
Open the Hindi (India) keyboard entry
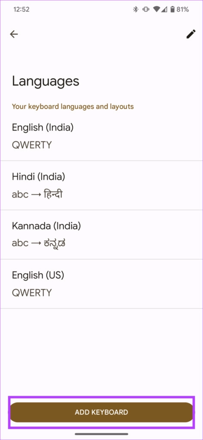coord(101,186)
